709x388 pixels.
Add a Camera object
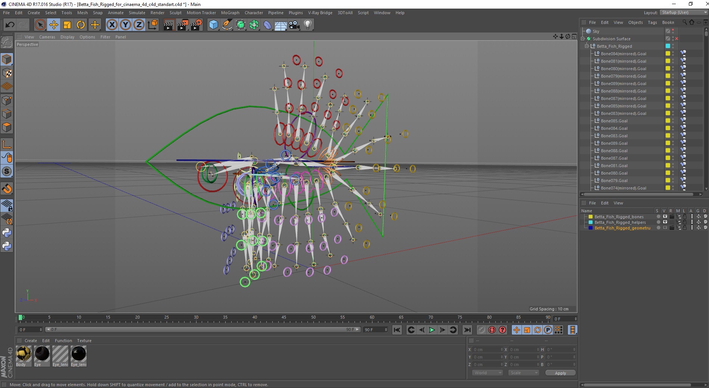click(294, 25)
